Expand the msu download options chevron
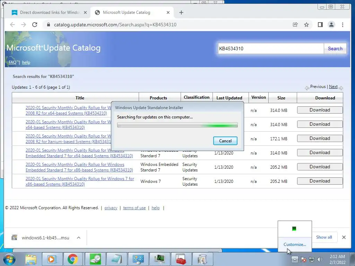 point(79,238)
